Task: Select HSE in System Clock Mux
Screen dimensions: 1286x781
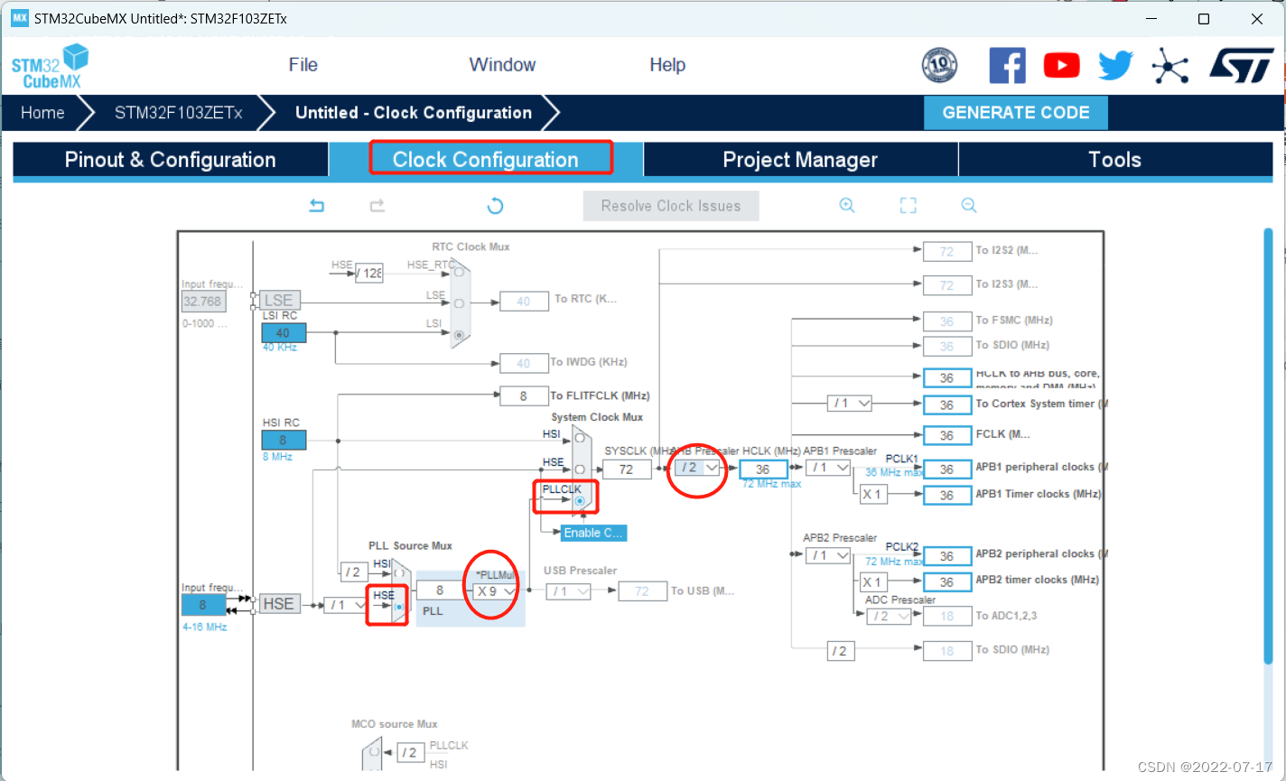Action: [580, 470]
